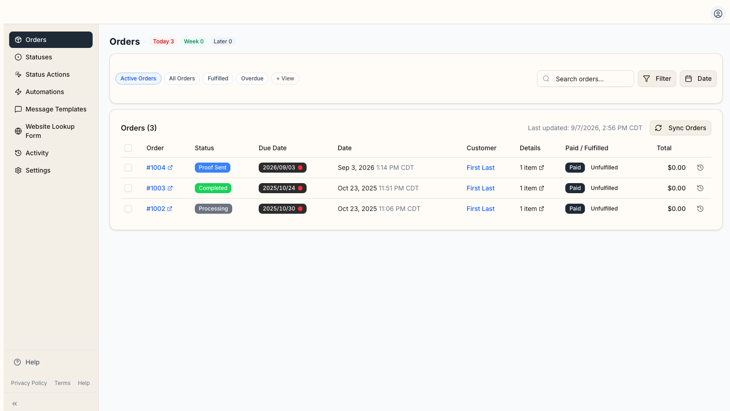Open the user account profile icon
Viewport: 730px width, 411px height.
(x=718, y=14)
